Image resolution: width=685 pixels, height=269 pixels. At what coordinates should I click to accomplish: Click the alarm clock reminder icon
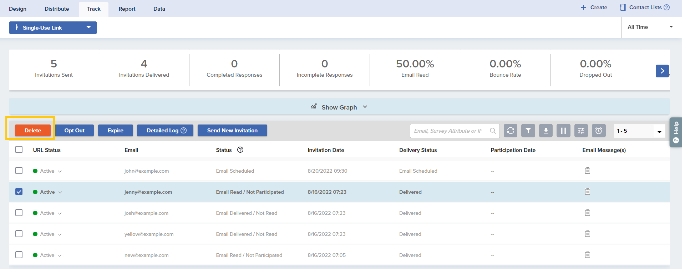(x=599, y=131)
